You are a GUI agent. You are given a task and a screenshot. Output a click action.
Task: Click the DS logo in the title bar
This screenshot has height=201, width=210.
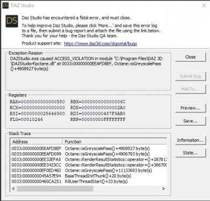point(5,5)
